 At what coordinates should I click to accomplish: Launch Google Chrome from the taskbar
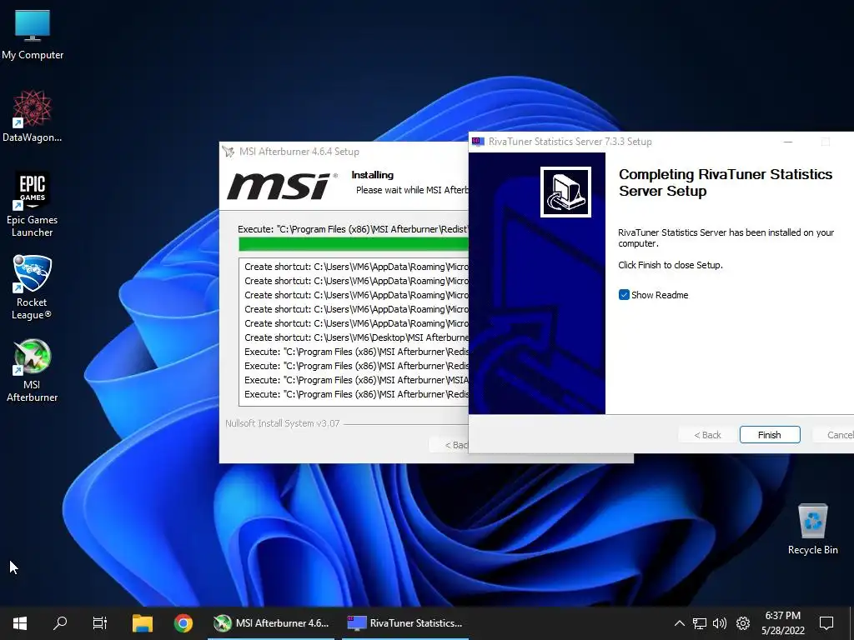pyautogui.click(x=183, y=623)
